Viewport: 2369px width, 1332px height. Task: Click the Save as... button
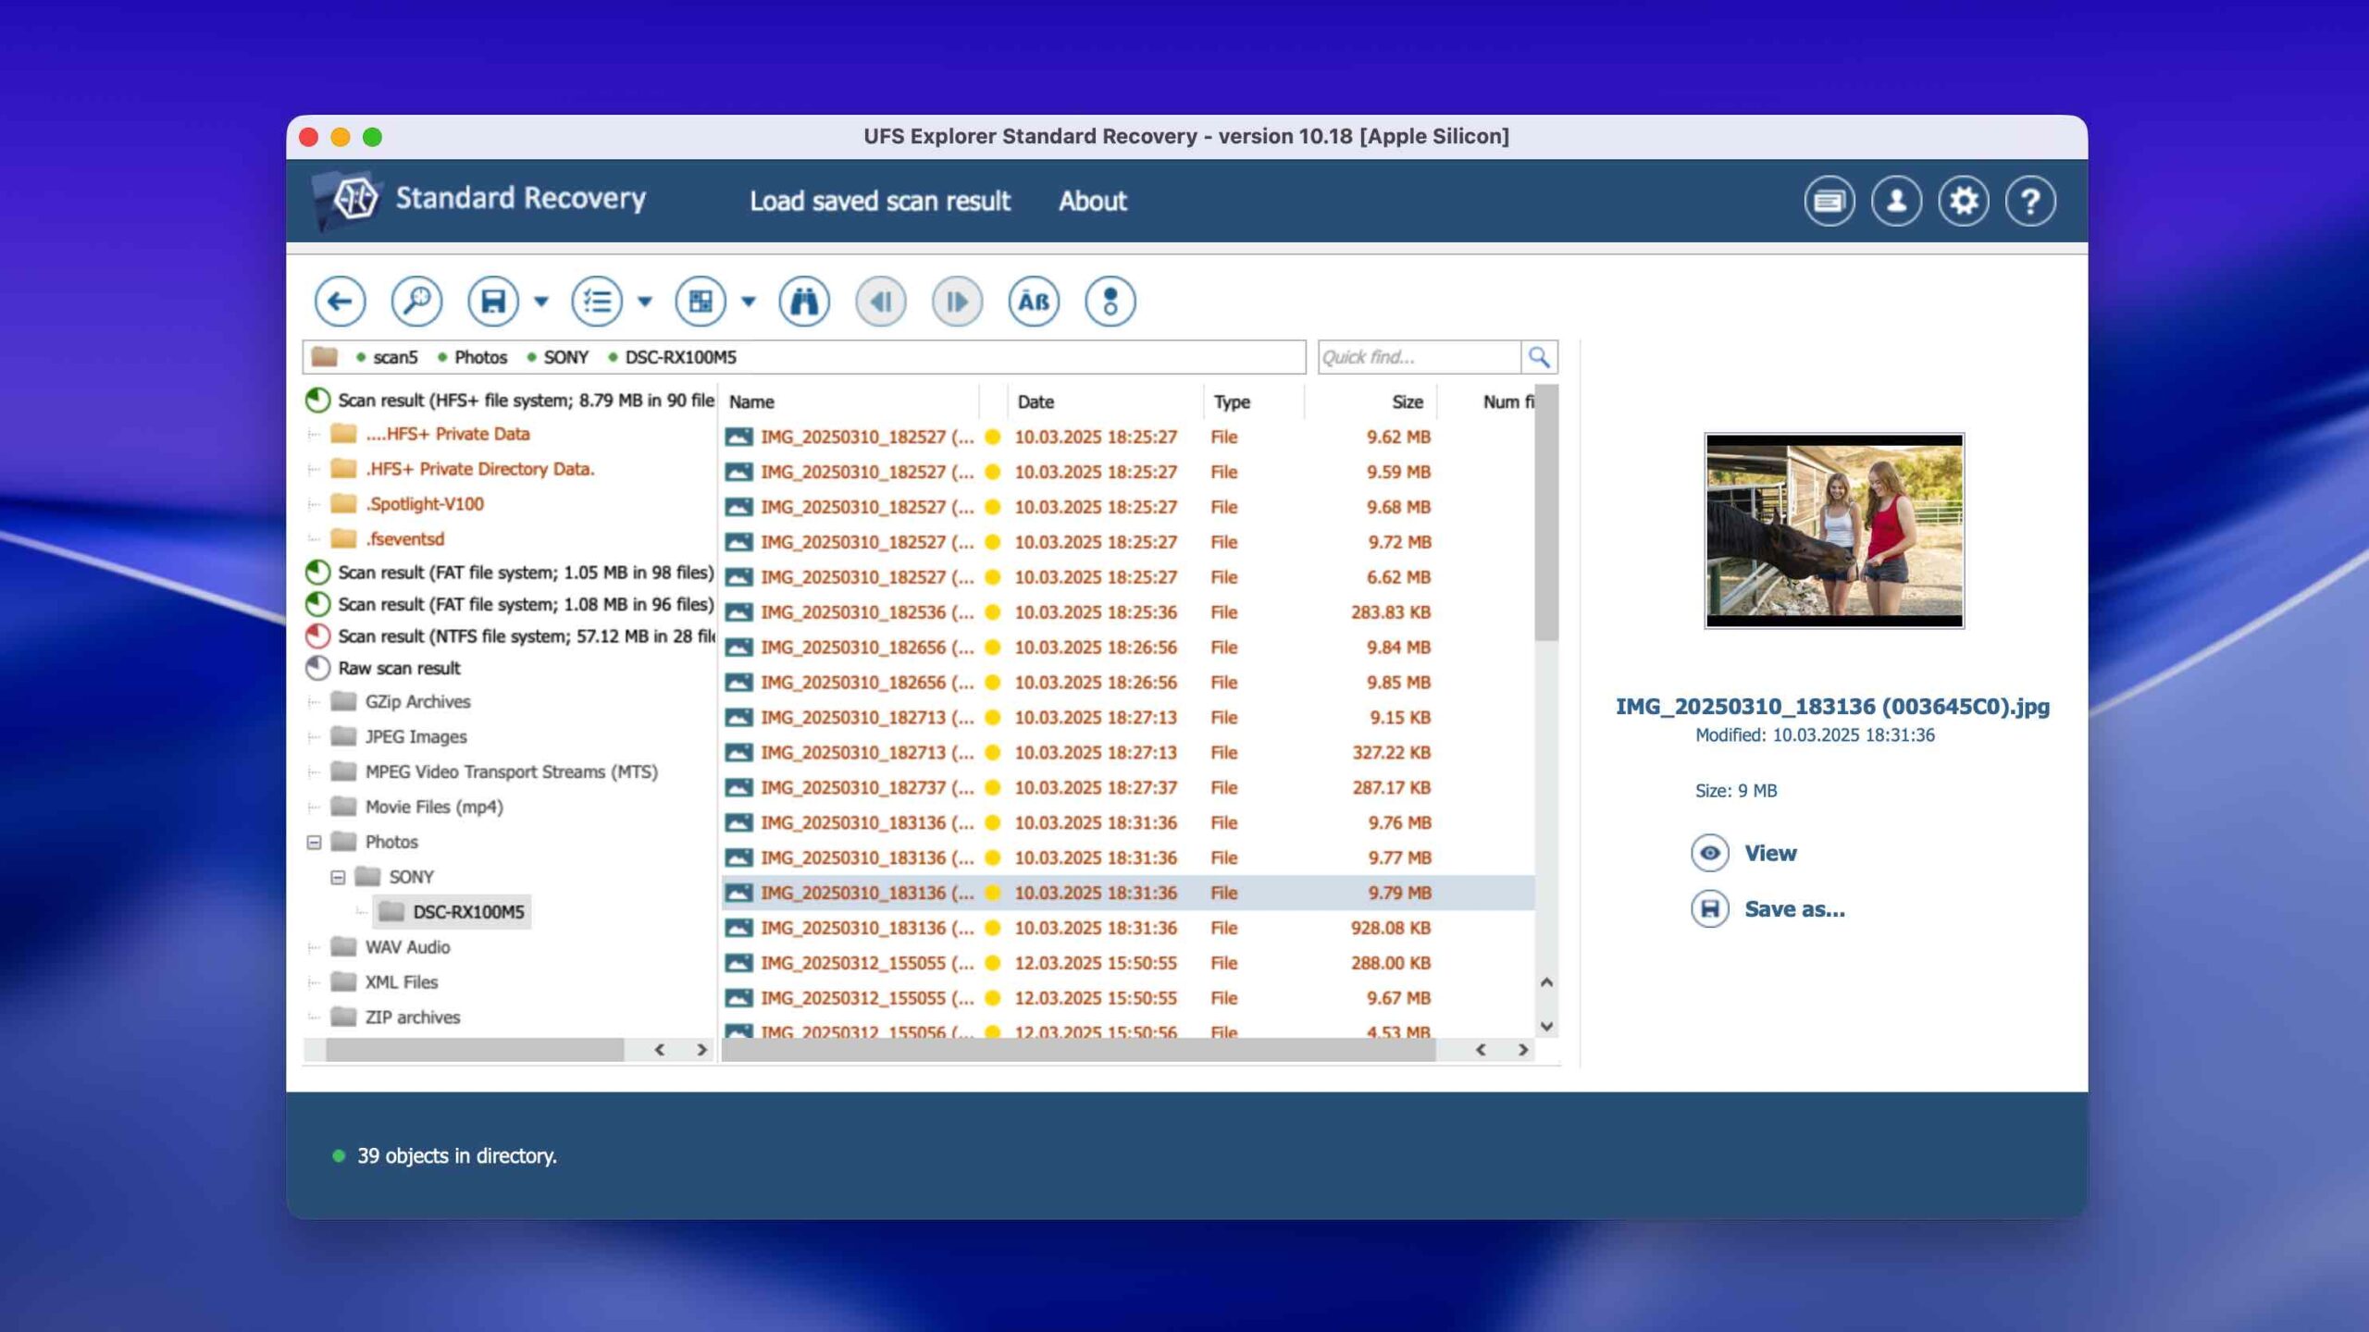(1793, 909)
